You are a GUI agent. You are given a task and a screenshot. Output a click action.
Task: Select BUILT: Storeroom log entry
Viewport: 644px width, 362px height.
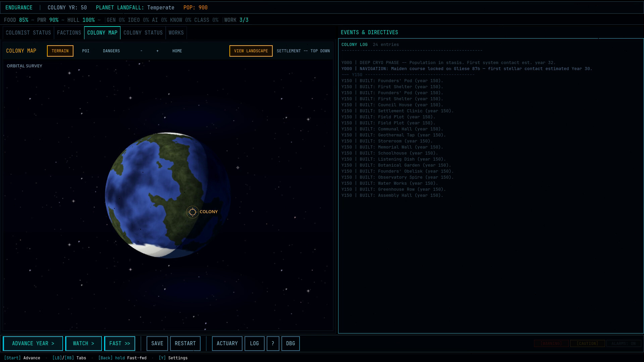387,141
